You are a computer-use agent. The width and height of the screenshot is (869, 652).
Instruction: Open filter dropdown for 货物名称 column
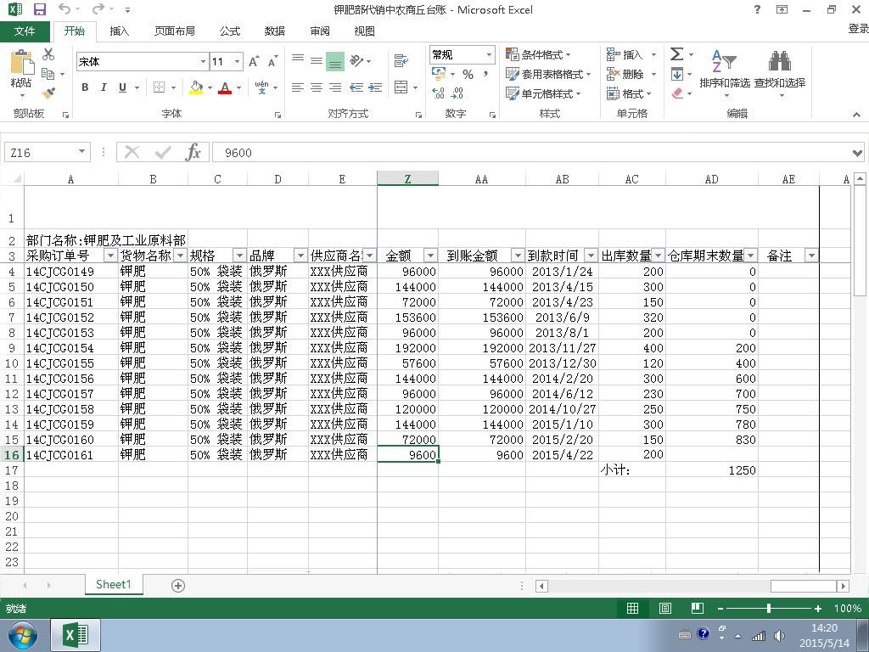[180, 255]
